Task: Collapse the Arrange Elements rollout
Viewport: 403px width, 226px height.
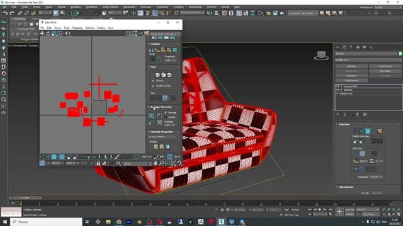Action: coord(161,107)
